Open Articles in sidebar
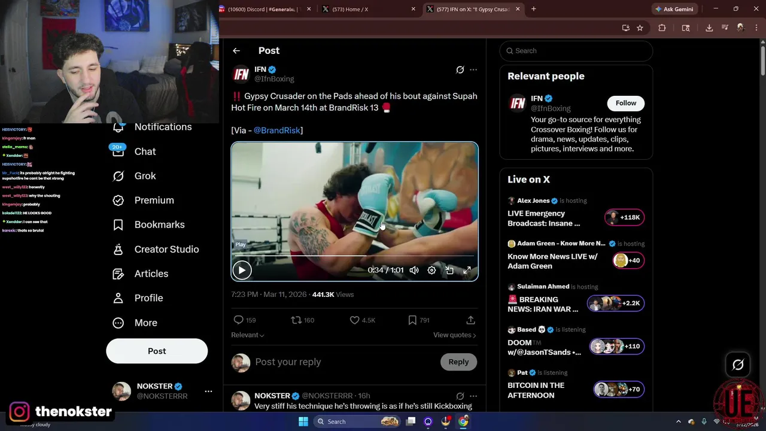The width and height of the screenshot is (766, 431). 141,274
